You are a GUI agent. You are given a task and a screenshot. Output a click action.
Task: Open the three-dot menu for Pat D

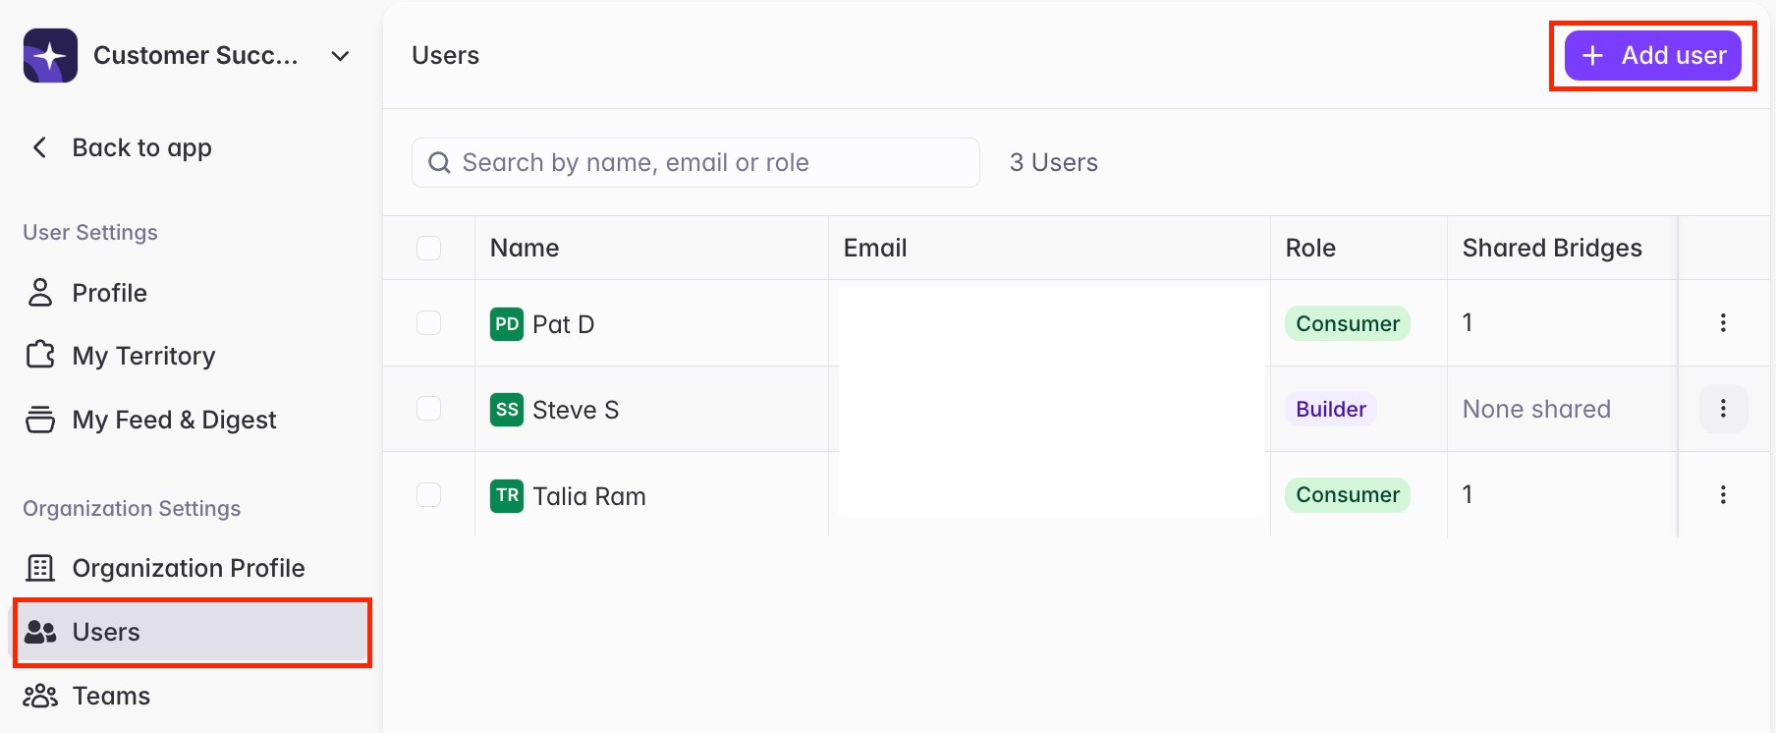point(1723,323)
